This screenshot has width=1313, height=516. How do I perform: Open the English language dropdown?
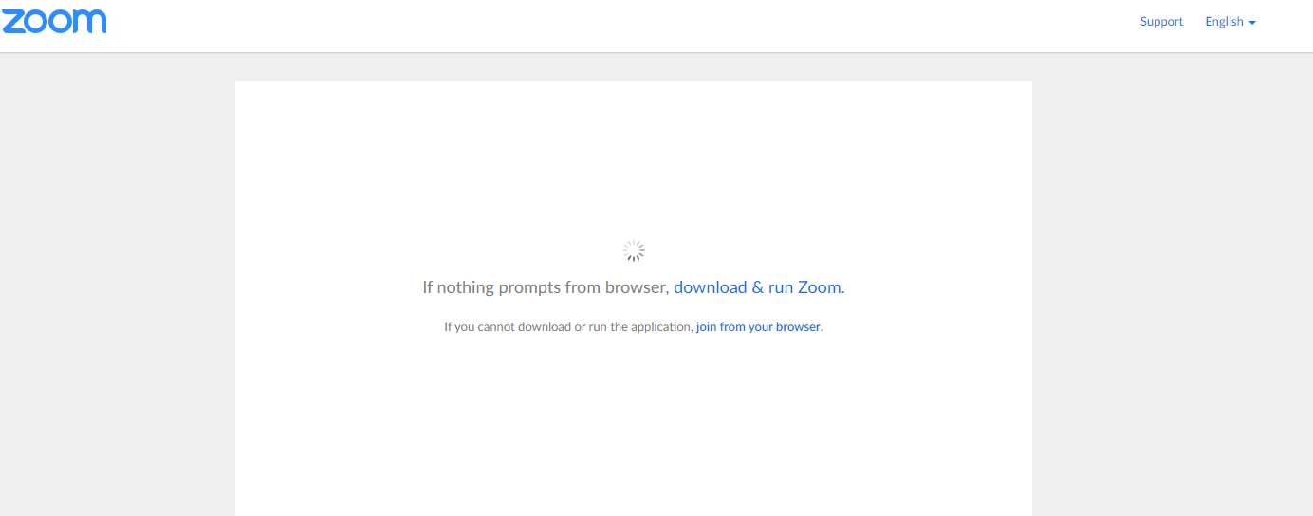(x=1230, y=22)
